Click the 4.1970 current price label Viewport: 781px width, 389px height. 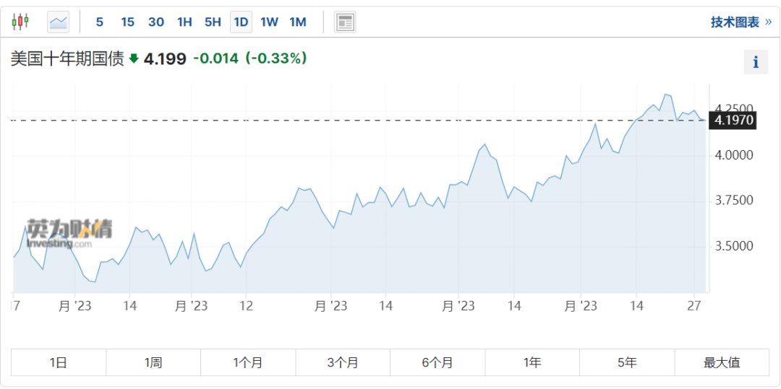pyautogui.click(x=733, y=121)
